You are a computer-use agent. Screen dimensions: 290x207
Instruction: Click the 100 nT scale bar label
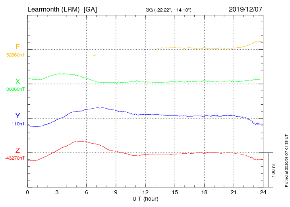[x=273, y=170]
